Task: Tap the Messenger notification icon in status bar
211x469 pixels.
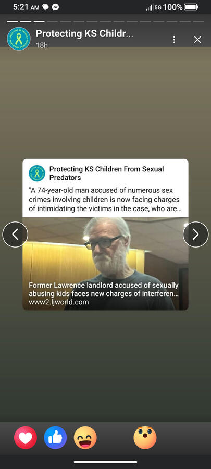Action: (55, 7)
